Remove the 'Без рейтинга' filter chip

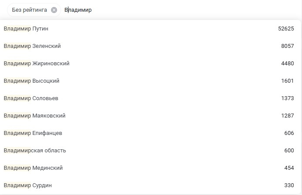point(54,10)
